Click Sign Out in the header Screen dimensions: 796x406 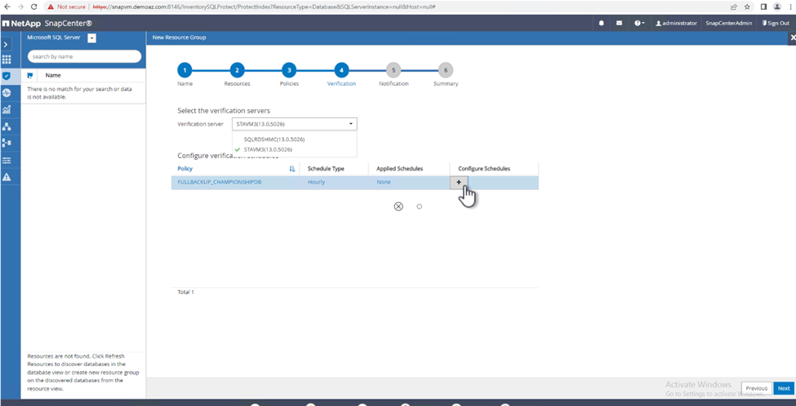pos(776,24)
